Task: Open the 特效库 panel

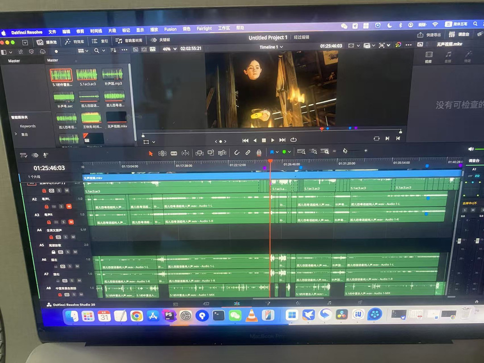Action: 74,42
